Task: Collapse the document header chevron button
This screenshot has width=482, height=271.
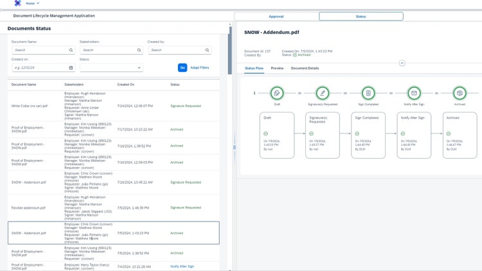Action: point(402,63)
